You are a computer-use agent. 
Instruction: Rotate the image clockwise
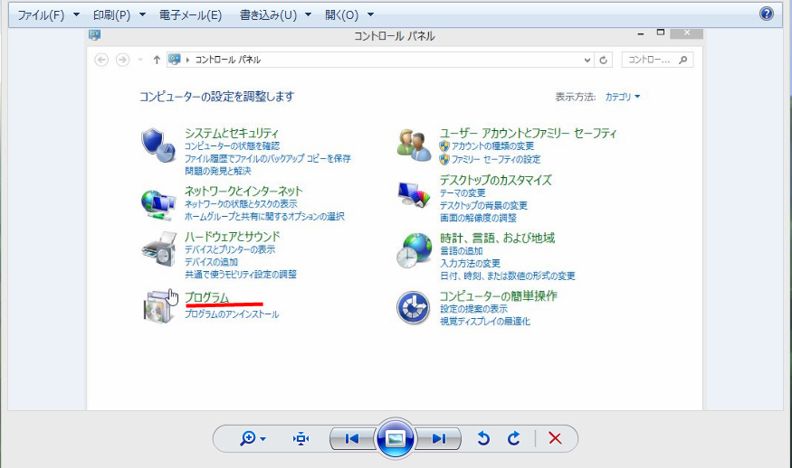(x=514, y=439)
